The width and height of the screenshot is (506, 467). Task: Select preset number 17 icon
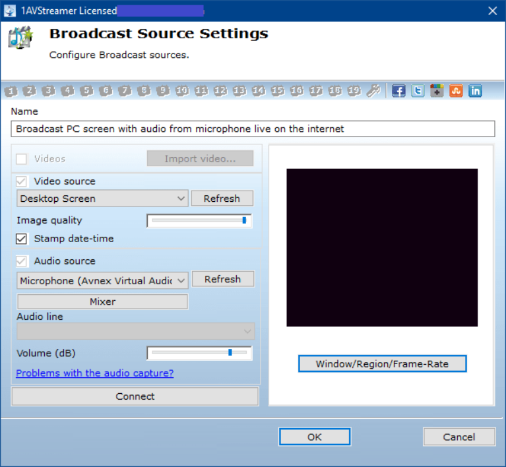316,91
